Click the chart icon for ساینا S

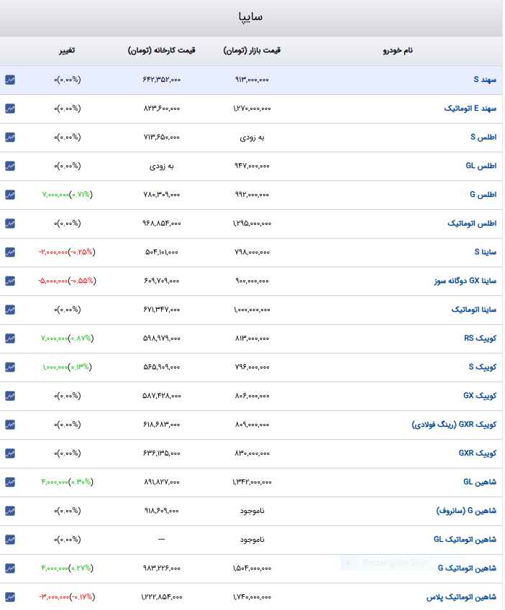(11, 252)
